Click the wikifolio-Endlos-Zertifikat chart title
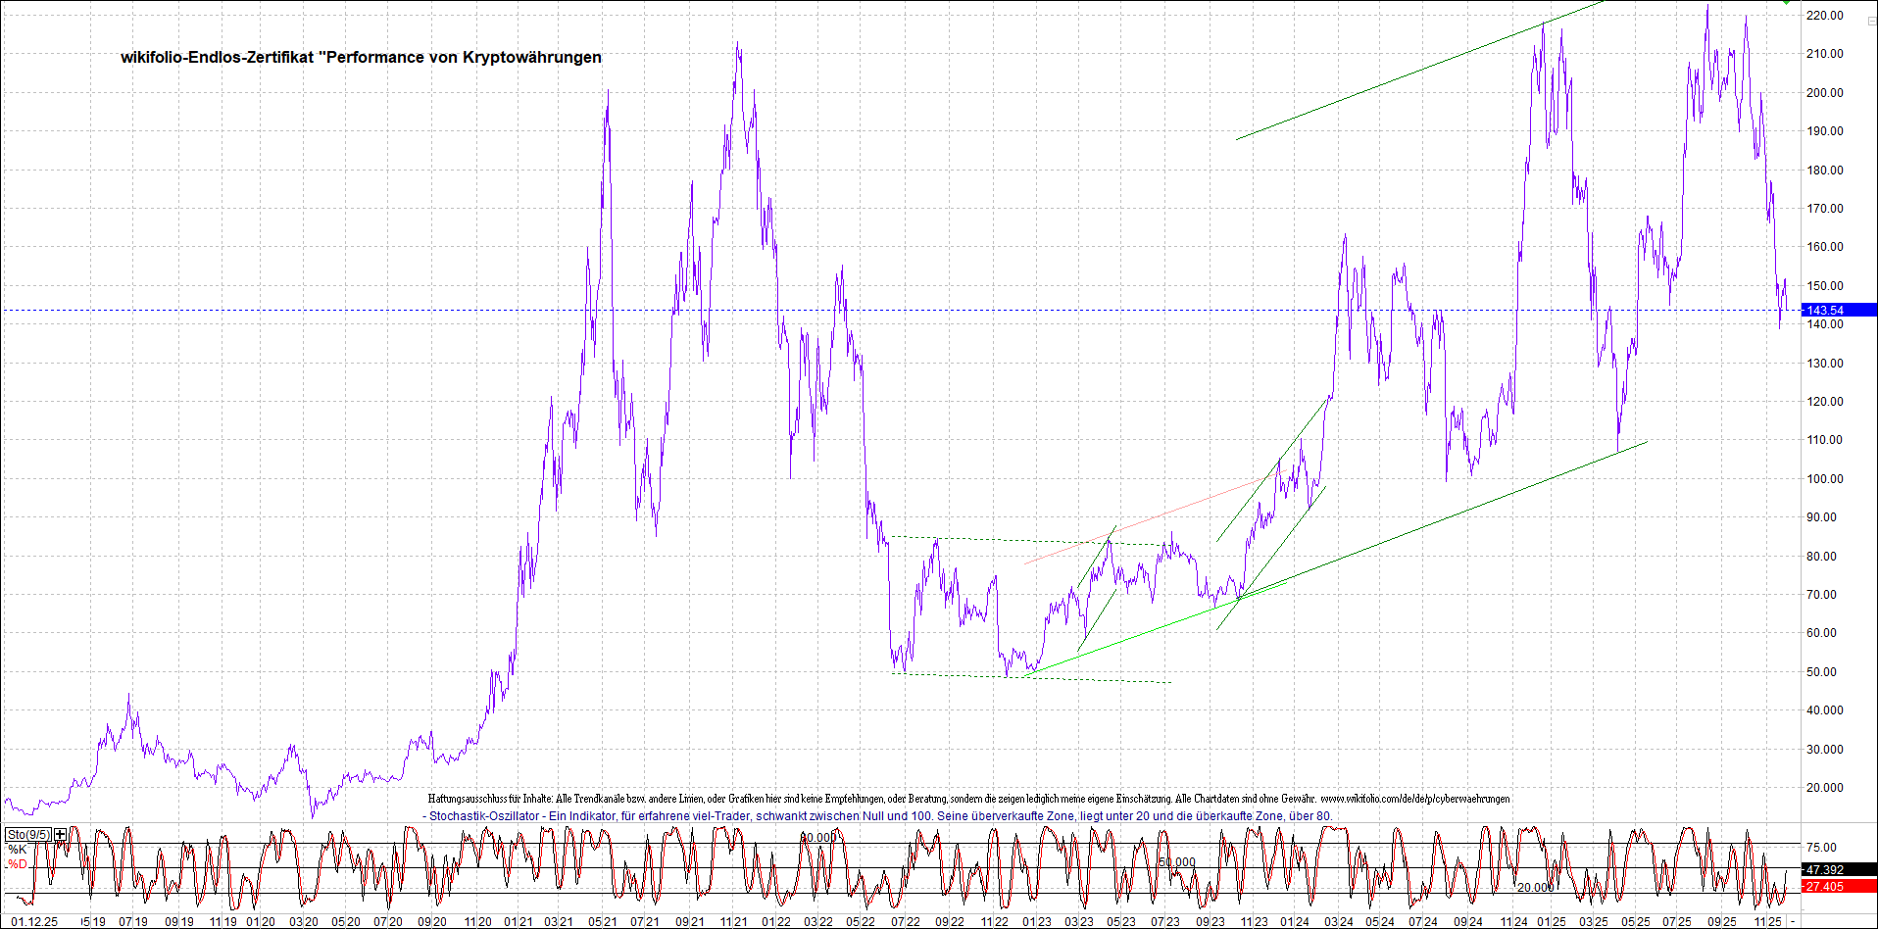Viewport: 1878px width, 929px height. click(361, 58)
